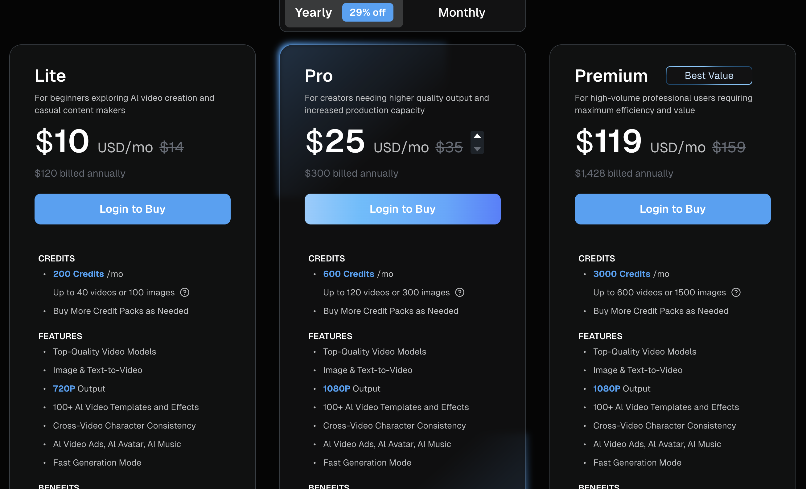Decrease Pro plan tier with down arrow
The image size is (806, 489).
point(477,149)
